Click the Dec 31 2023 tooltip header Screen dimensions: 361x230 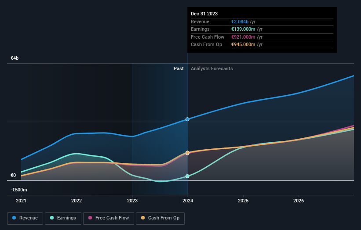(x=204, y=14)
